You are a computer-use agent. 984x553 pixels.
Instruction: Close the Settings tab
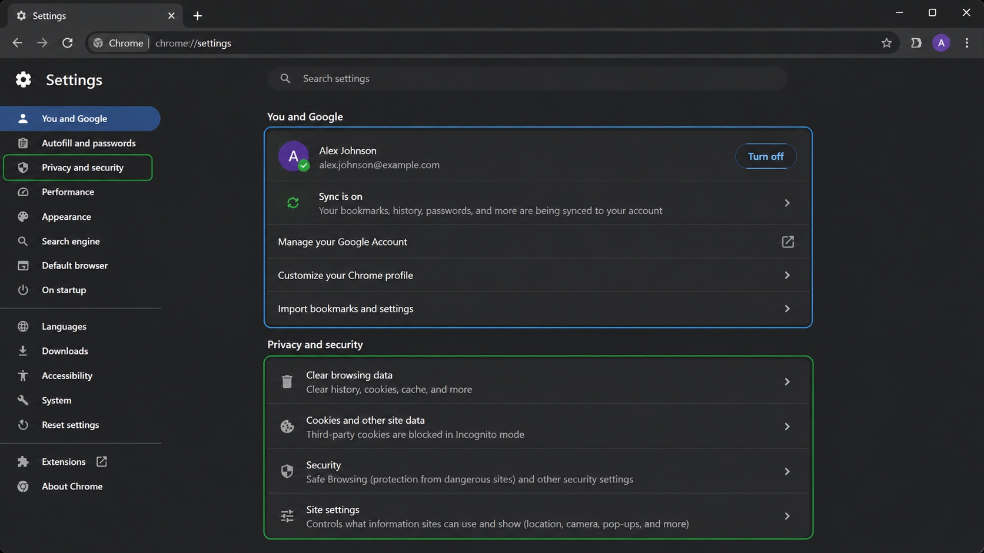[171, 16]
